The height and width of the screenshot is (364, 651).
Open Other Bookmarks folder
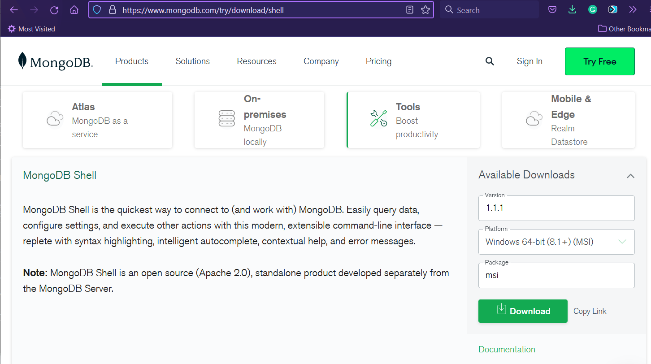tap(624, 29)
